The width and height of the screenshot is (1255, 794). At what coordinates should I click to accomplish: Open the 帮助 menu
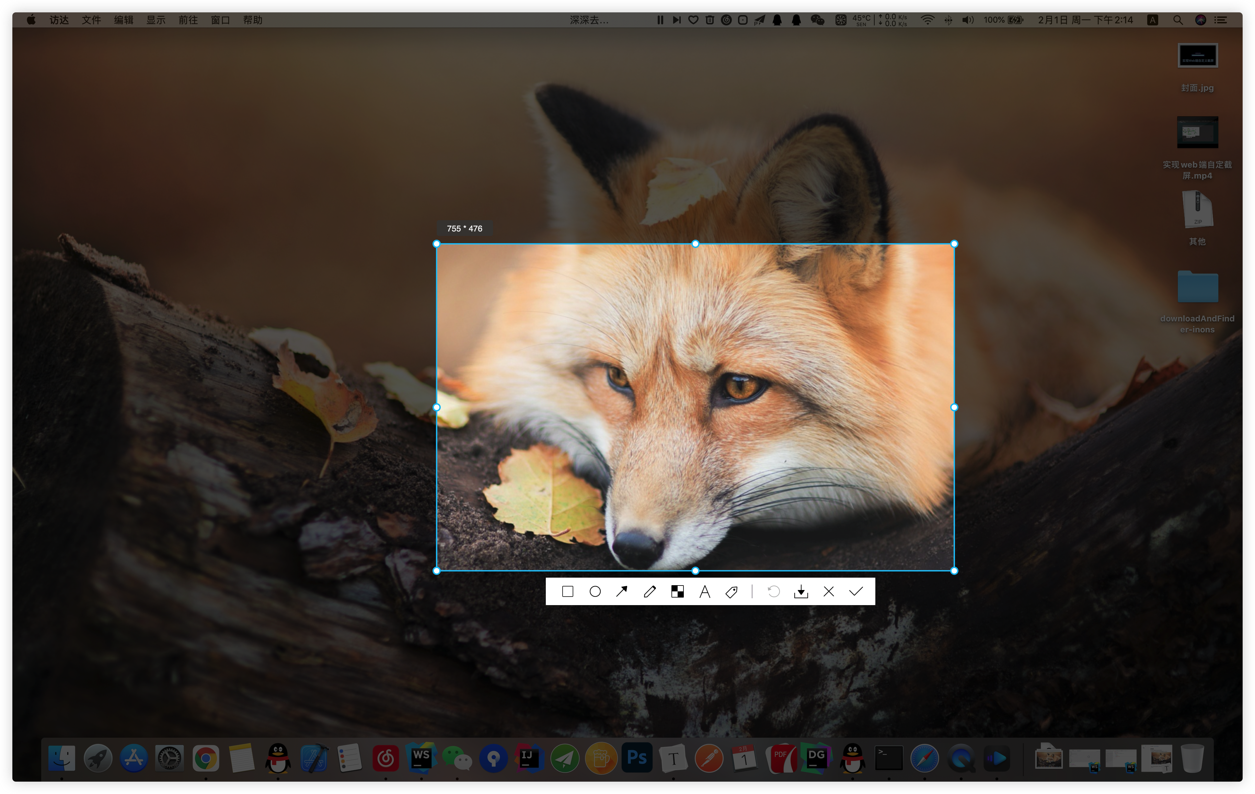click(x=253, y=20)
